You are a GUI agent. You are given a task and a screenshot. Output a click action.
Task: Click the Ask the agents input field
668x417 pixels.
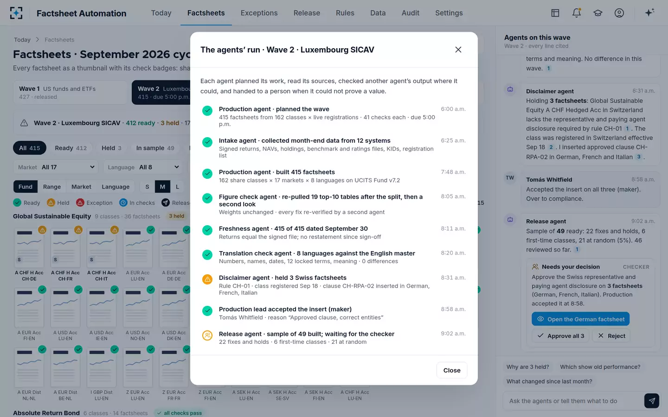tap(573, 401)
